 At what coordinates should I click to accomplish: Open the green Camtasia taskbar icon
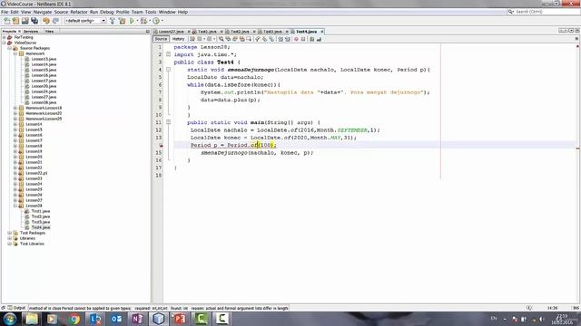coord(201,319)
